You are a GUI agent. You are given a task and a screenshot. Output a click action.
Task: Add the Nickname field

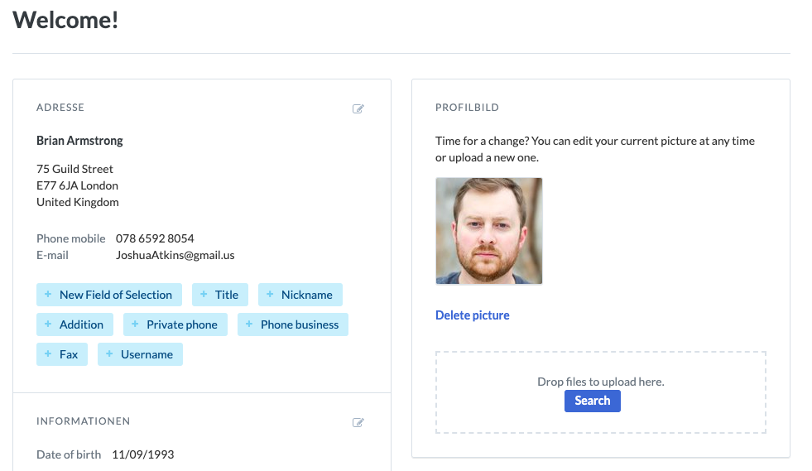300,295
